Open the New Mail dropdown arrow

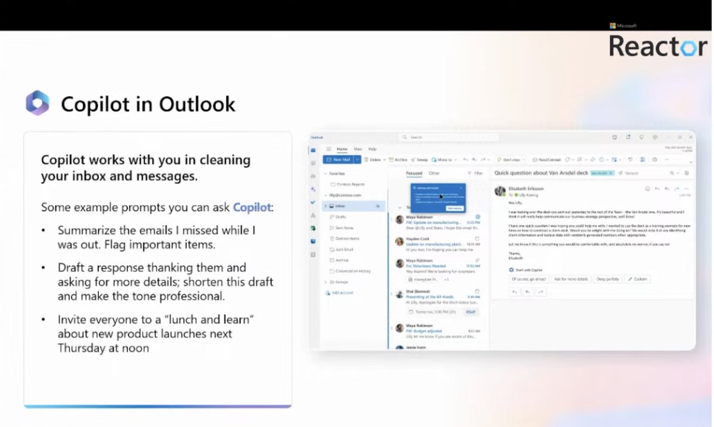click(x=357, y=159)
